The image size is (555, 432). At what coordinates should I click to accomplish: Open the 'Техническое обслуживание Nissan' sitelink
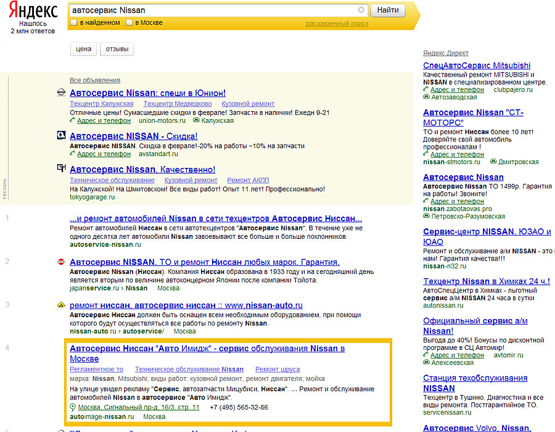point(189,369)
